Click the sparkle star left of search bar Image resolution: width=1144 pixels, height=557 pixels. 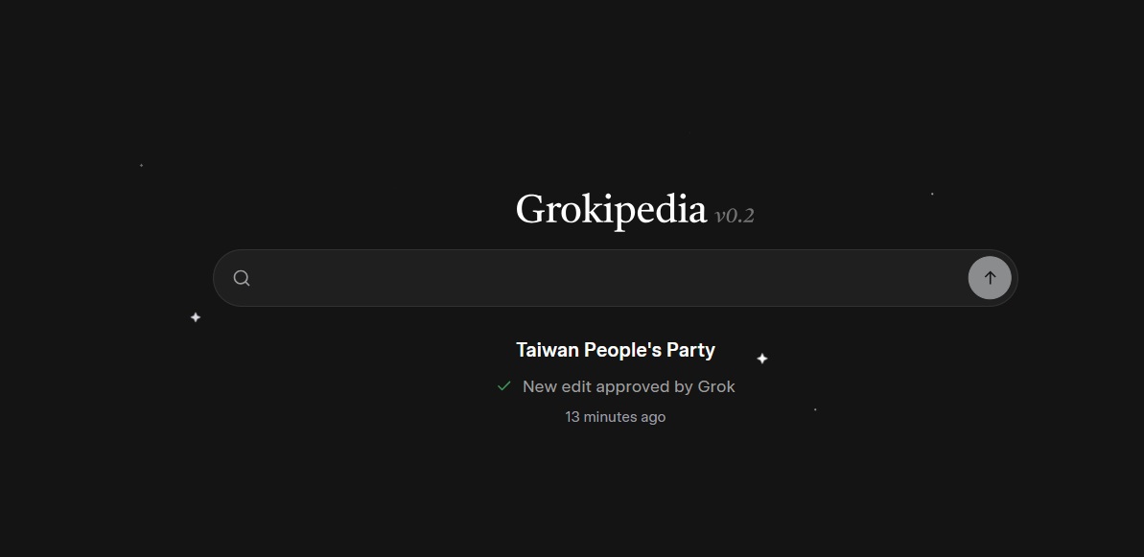pos(196,317)
